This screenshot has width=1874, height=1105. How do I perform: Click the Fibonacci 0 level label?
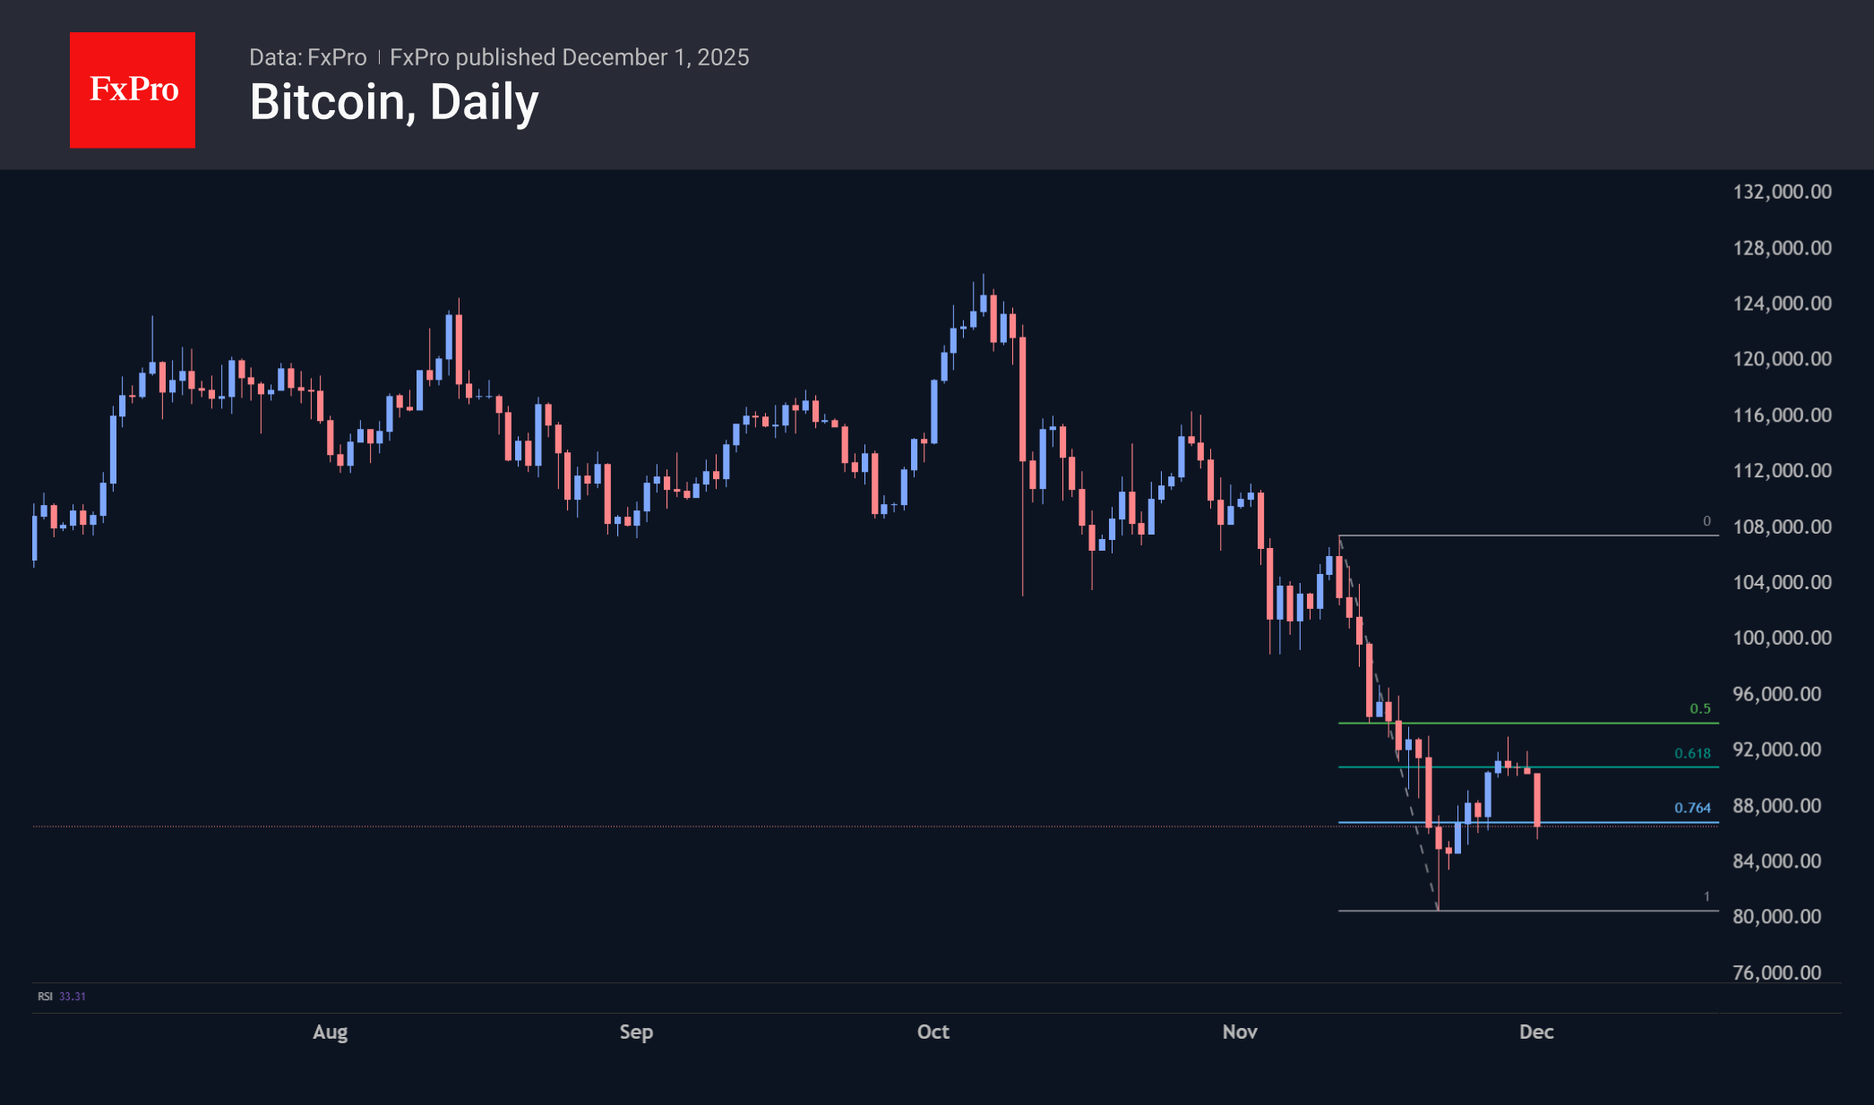(1706, 521)
